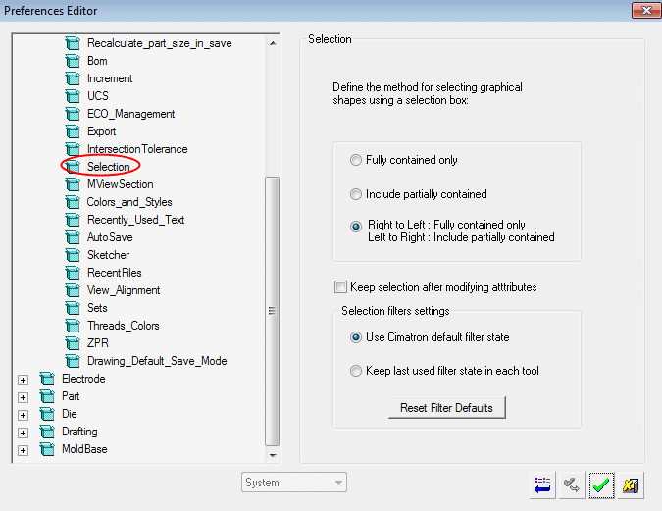Choose Include partially contained radio button
The height and width of the screenshot is (511, 662).
tap(356, 194)
